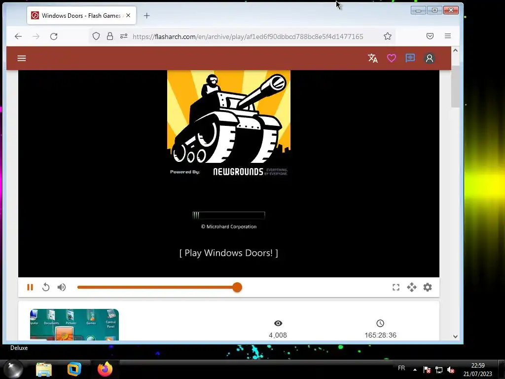Close the Windows Doors tab
Screen dimensions: 505x379
coord(128,15)
